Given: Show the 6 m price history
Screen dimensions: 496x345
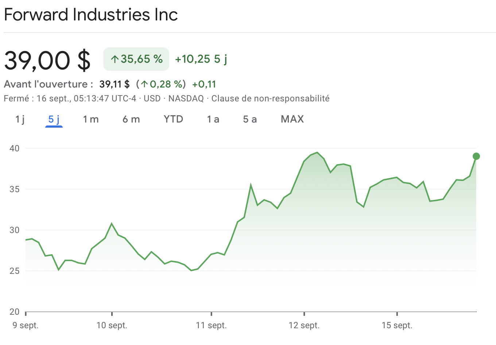Looking at the screenshot, I should [x=131, y=119].
